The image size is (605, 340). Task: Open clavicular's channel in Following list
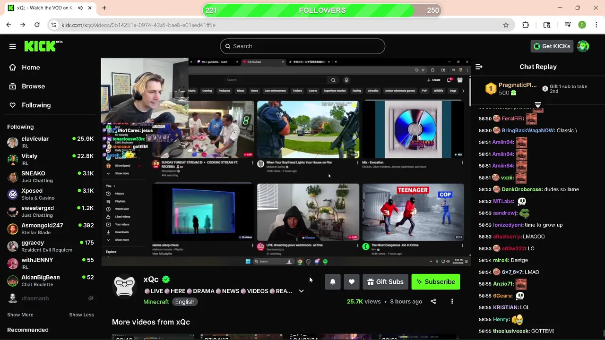click(50, 142)
